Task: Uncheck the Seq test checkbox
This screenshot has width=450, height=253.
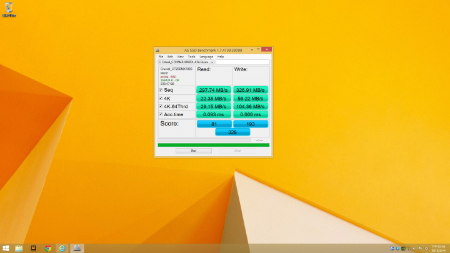Action: click(x=161, y=90)
